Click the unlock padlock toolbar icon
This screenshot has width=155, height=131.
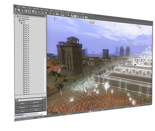[x=63, y=15]
